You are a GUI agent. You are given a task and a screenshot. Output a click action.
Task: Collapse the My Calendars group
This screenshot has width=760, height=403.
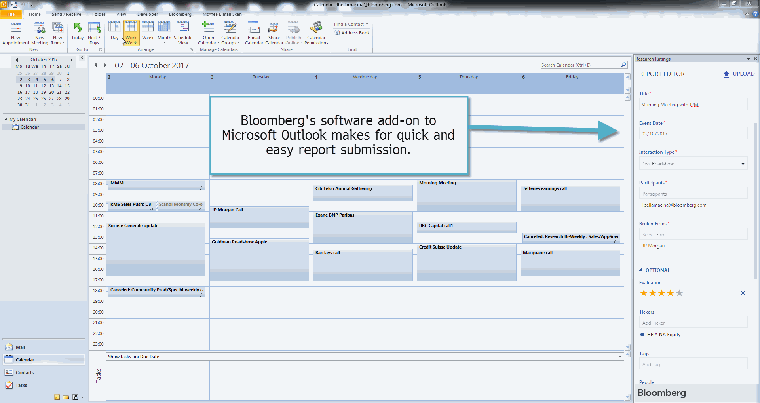coord(6,119)
